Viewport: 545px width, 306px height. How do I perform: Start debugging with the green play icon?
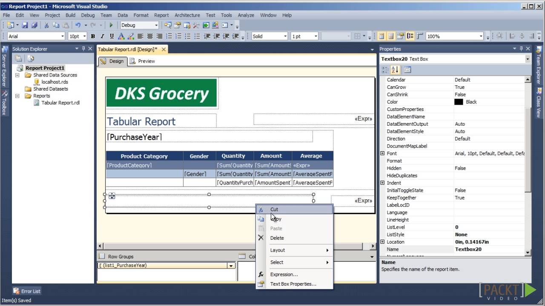click(x=111, y=25)
